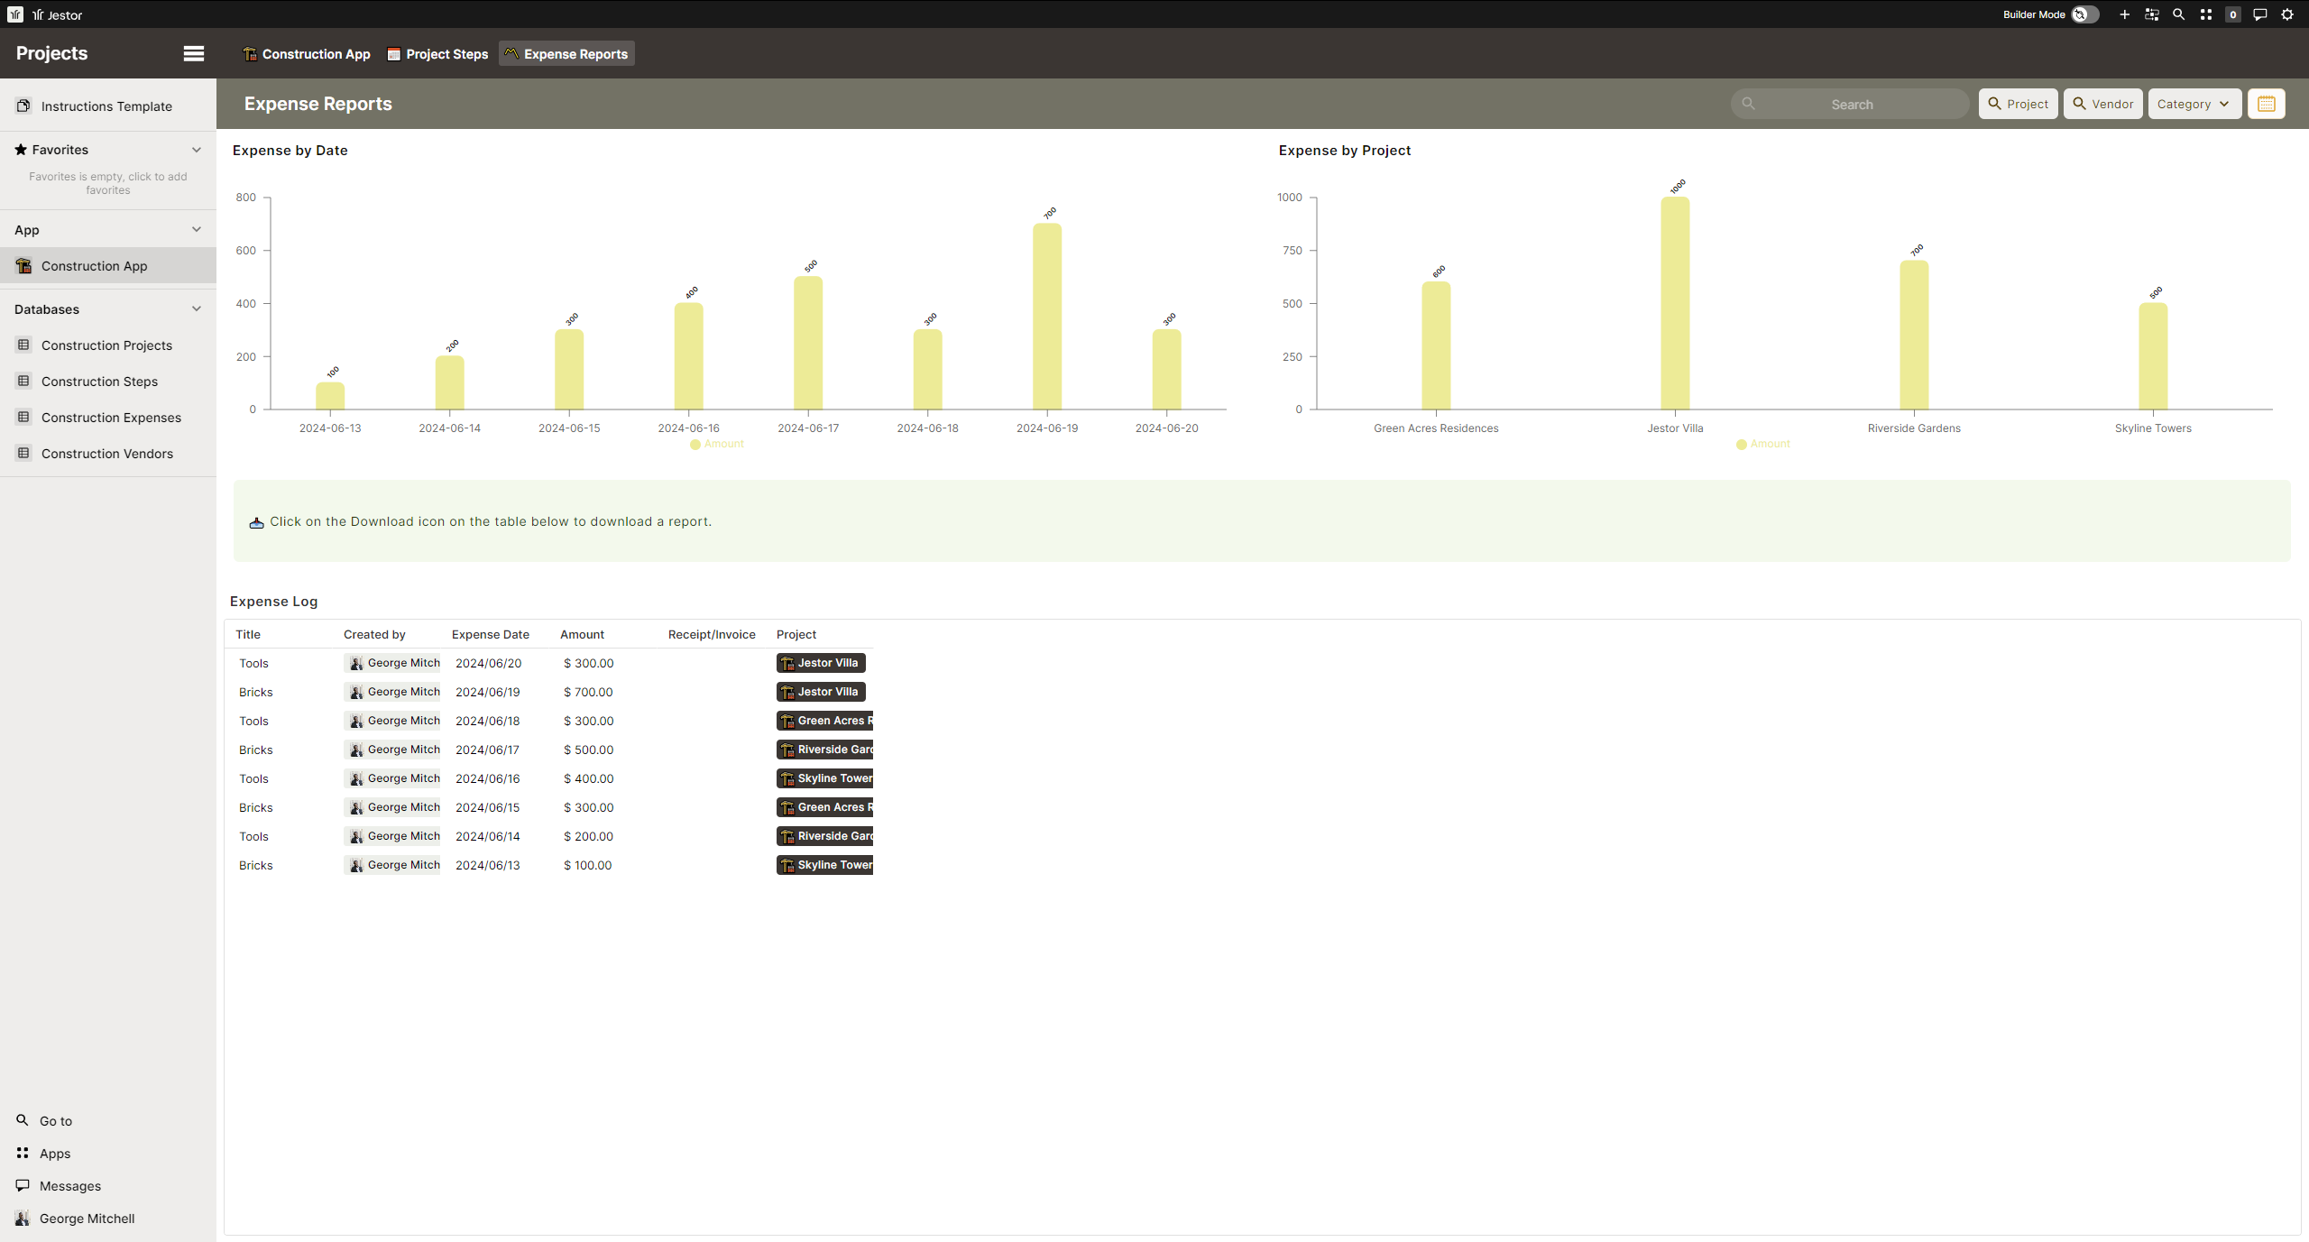Image resolution: width=2309 pixels, height=1242 pixels.
Task: Open Construction Expenses database in sidebar
Action: click(111, 418)
